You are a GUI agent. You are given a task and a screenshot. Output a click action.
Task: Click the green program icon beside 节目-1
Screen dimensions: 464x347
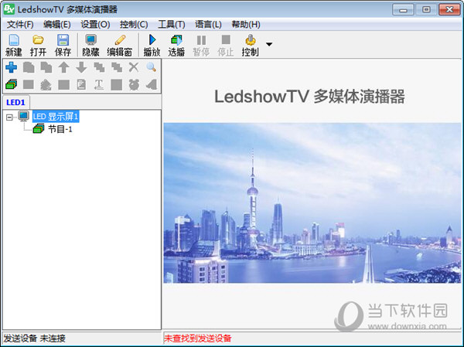[39, 129]
